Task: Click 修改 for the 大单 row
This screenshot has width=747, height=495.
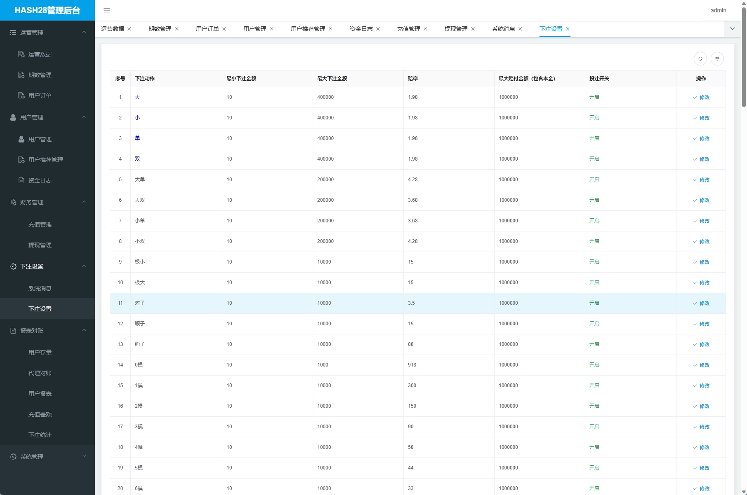Action: [x=701, y=180]
